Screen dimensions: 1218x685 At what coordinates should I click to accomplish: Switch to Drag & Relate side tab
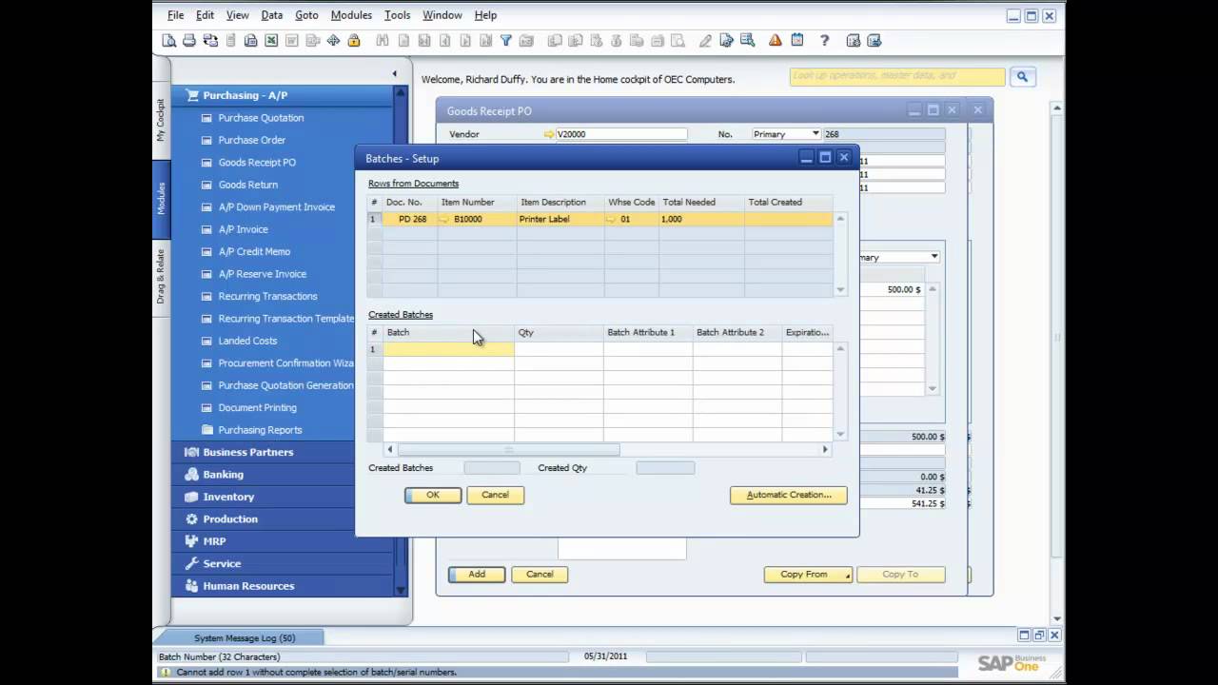coord(161,276)
